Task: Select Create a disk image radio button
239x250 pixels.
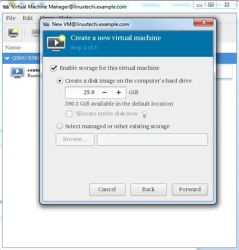Action: point(60,81)
